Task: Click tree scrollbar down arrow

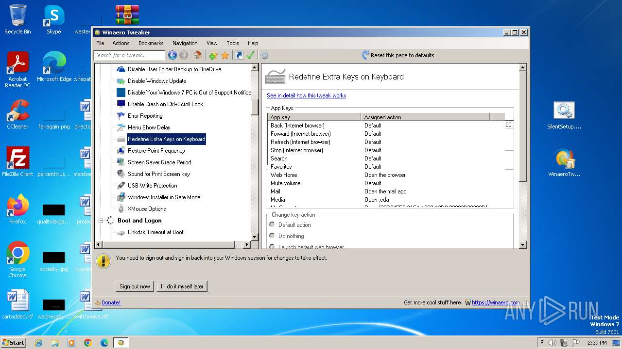Action: pos(255,237)
